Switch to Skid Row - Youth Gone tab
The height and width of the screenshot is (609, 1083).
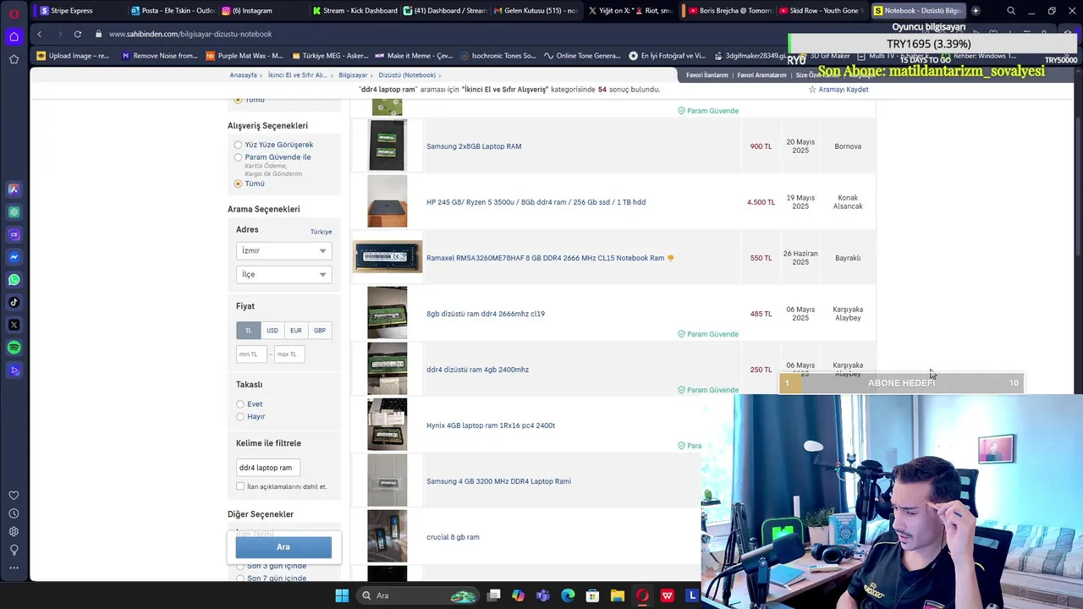[819, 11]
